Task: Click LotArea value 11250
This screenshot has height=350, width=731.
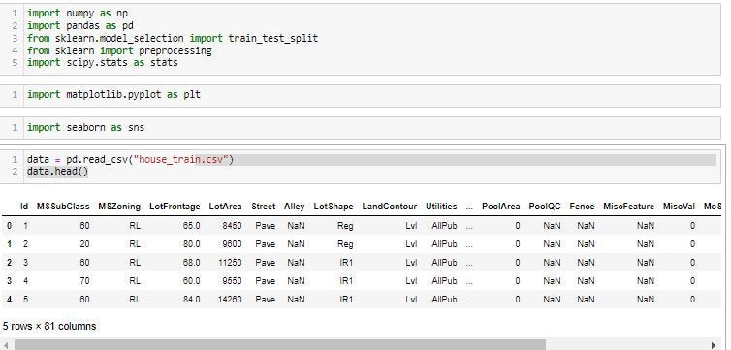Action: [231, 263]
